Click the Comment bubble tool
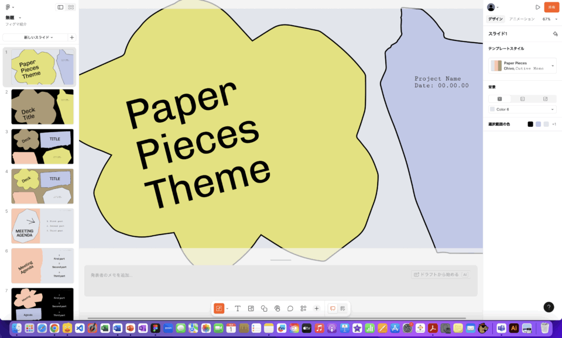 [290, 308]
